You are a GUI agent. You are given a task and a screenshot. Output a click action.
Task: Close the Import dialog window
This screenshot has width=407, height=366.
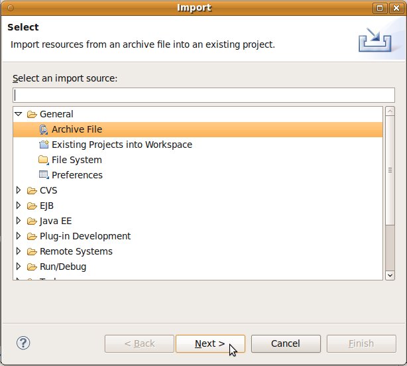(396, 8)
